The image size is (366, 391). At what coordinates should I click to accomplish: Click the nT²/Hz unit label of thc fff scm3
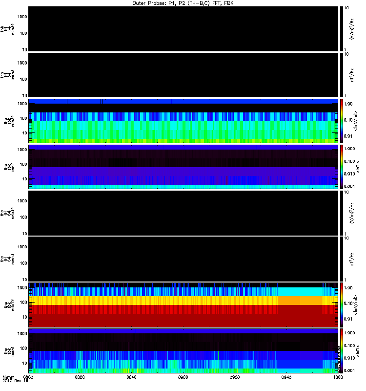coord(351,259)
